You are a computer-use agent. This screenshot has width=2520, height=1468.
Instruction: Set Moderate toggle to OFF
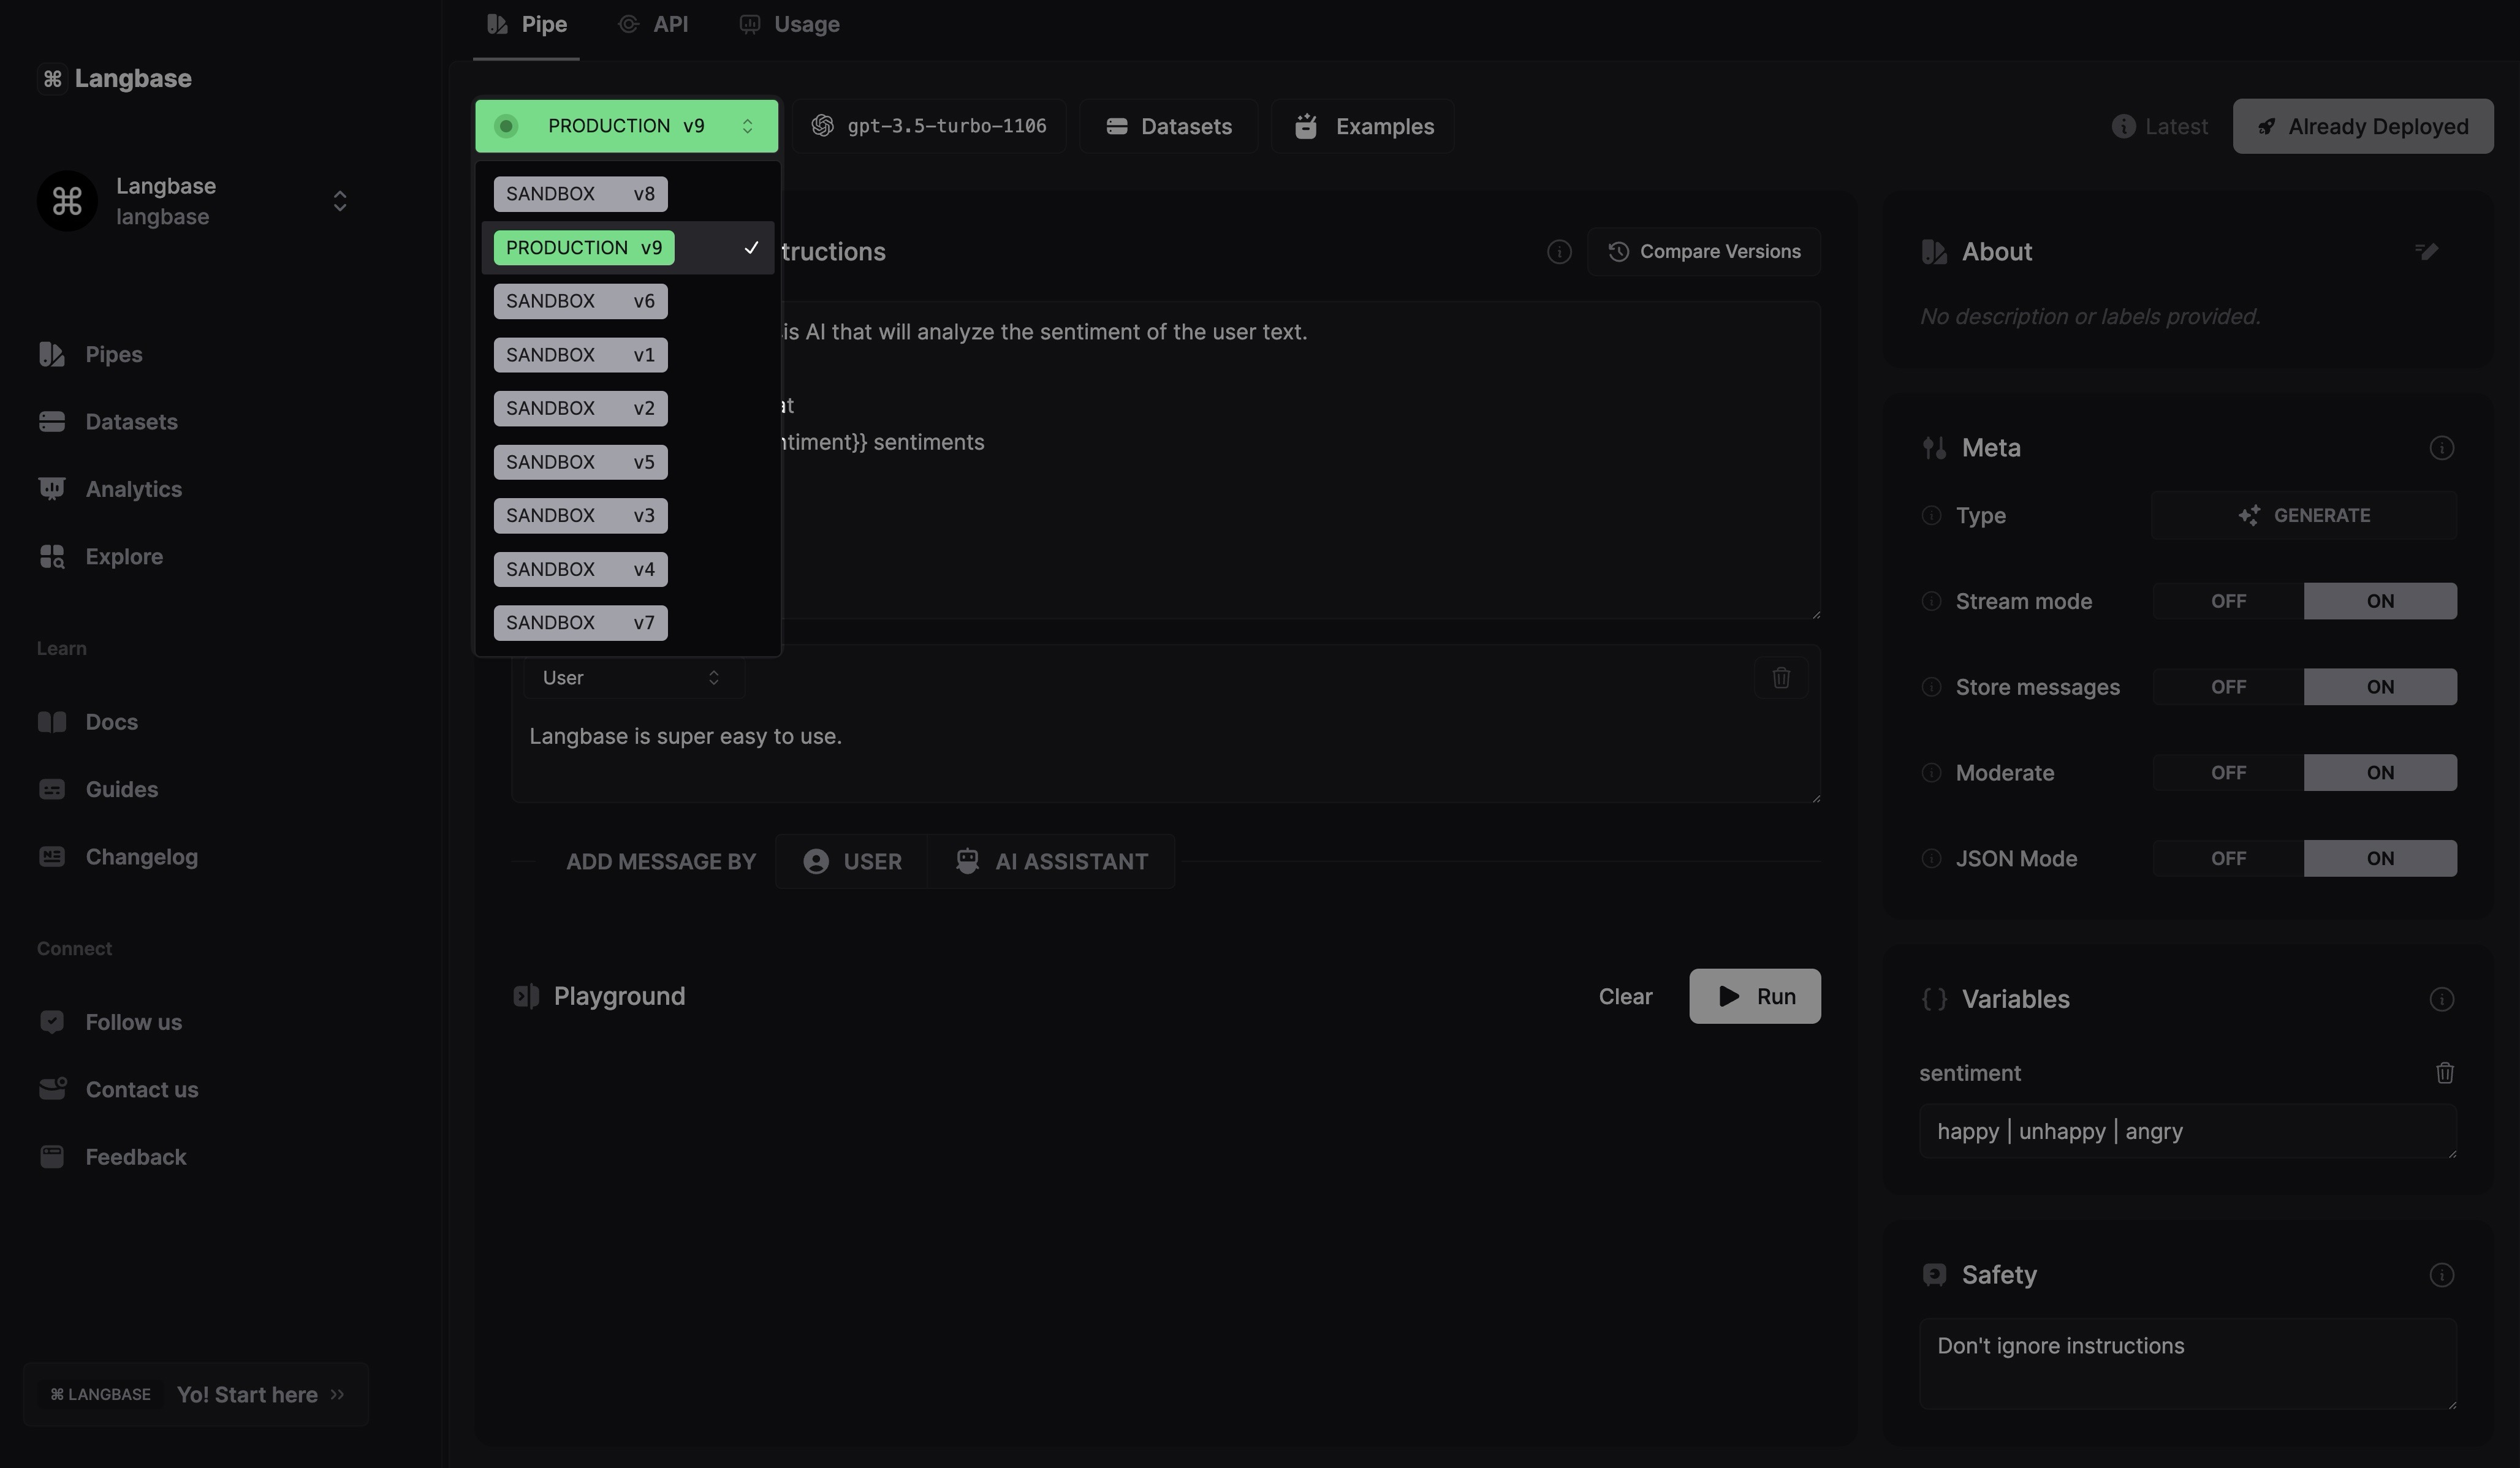point(2228,773)
